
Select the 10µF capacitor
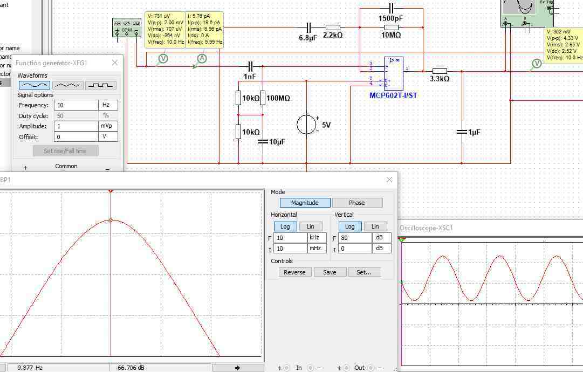coord(263,142)
